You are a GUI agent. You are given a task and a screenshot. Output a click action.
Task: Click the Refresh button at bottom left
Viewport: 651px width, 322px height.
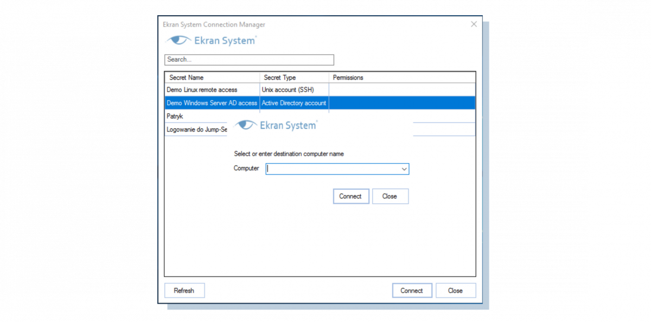tap(184, 291)
